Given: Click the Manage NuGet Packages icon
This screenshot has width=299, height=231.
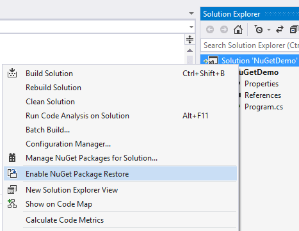Looking at the screenshot, I should click(x=12, y=157).
